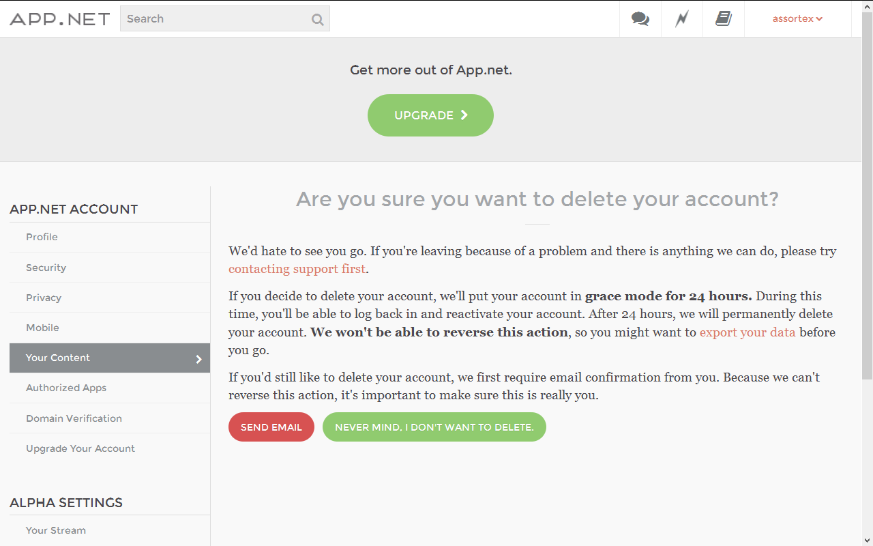Click the search magnifier icon
The image size is (873, 546).
tap(317, 19)
